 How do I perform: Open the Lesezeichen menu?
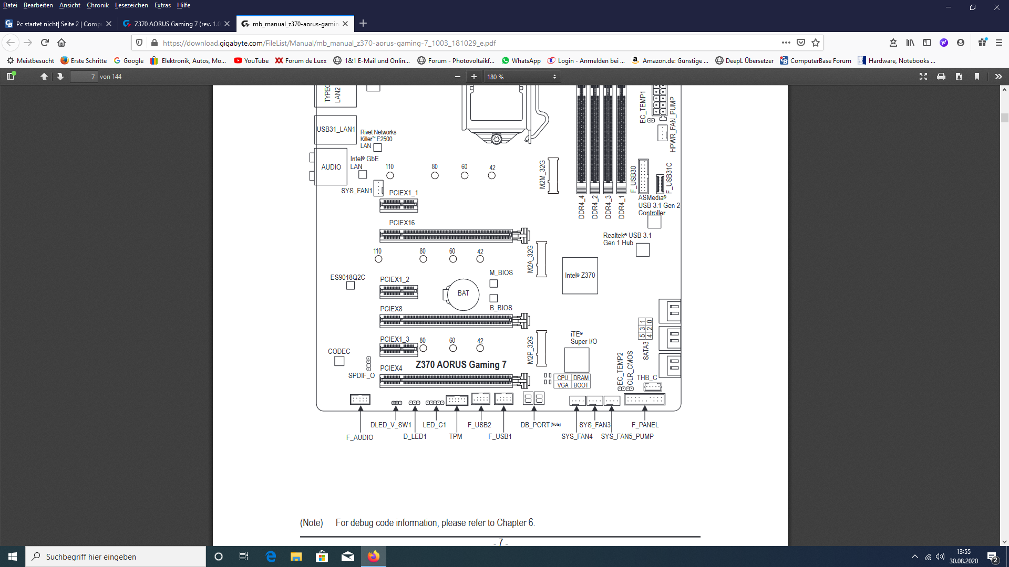coord(131,5)
